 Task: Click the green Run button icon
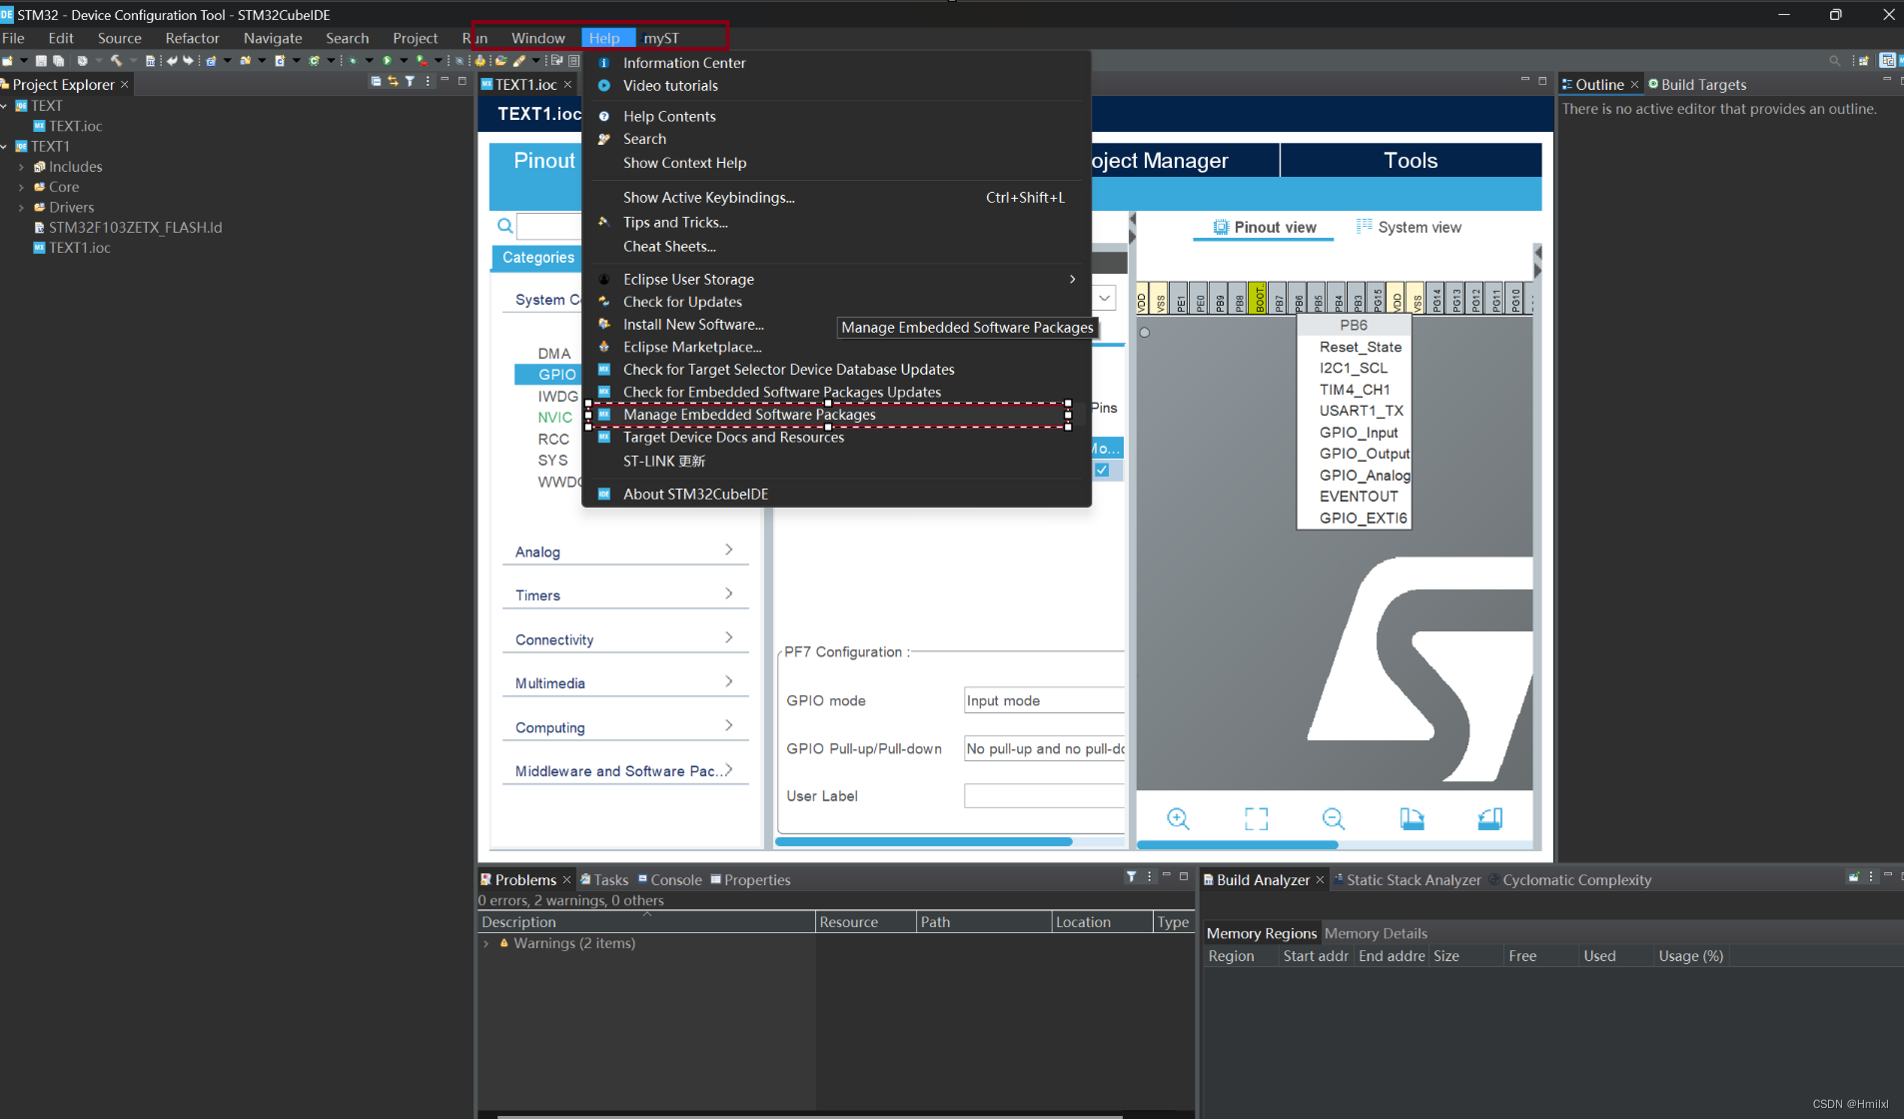[x=387, y=61]
